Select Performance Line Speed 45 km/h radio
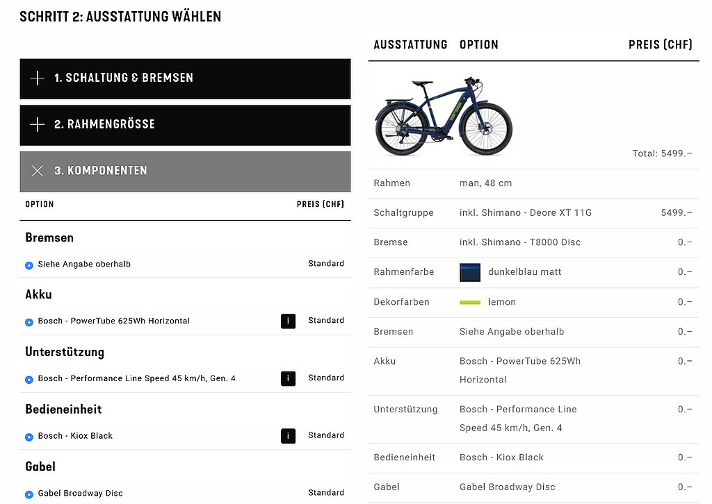Image resolution: width=712 pixels, height=504 pixels. (x=29, y=380)
